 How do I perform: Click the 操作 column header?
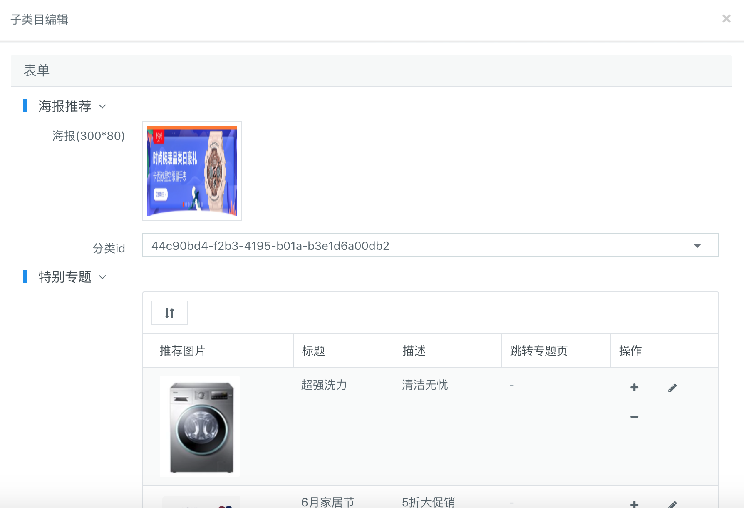(x=630, y=351)
